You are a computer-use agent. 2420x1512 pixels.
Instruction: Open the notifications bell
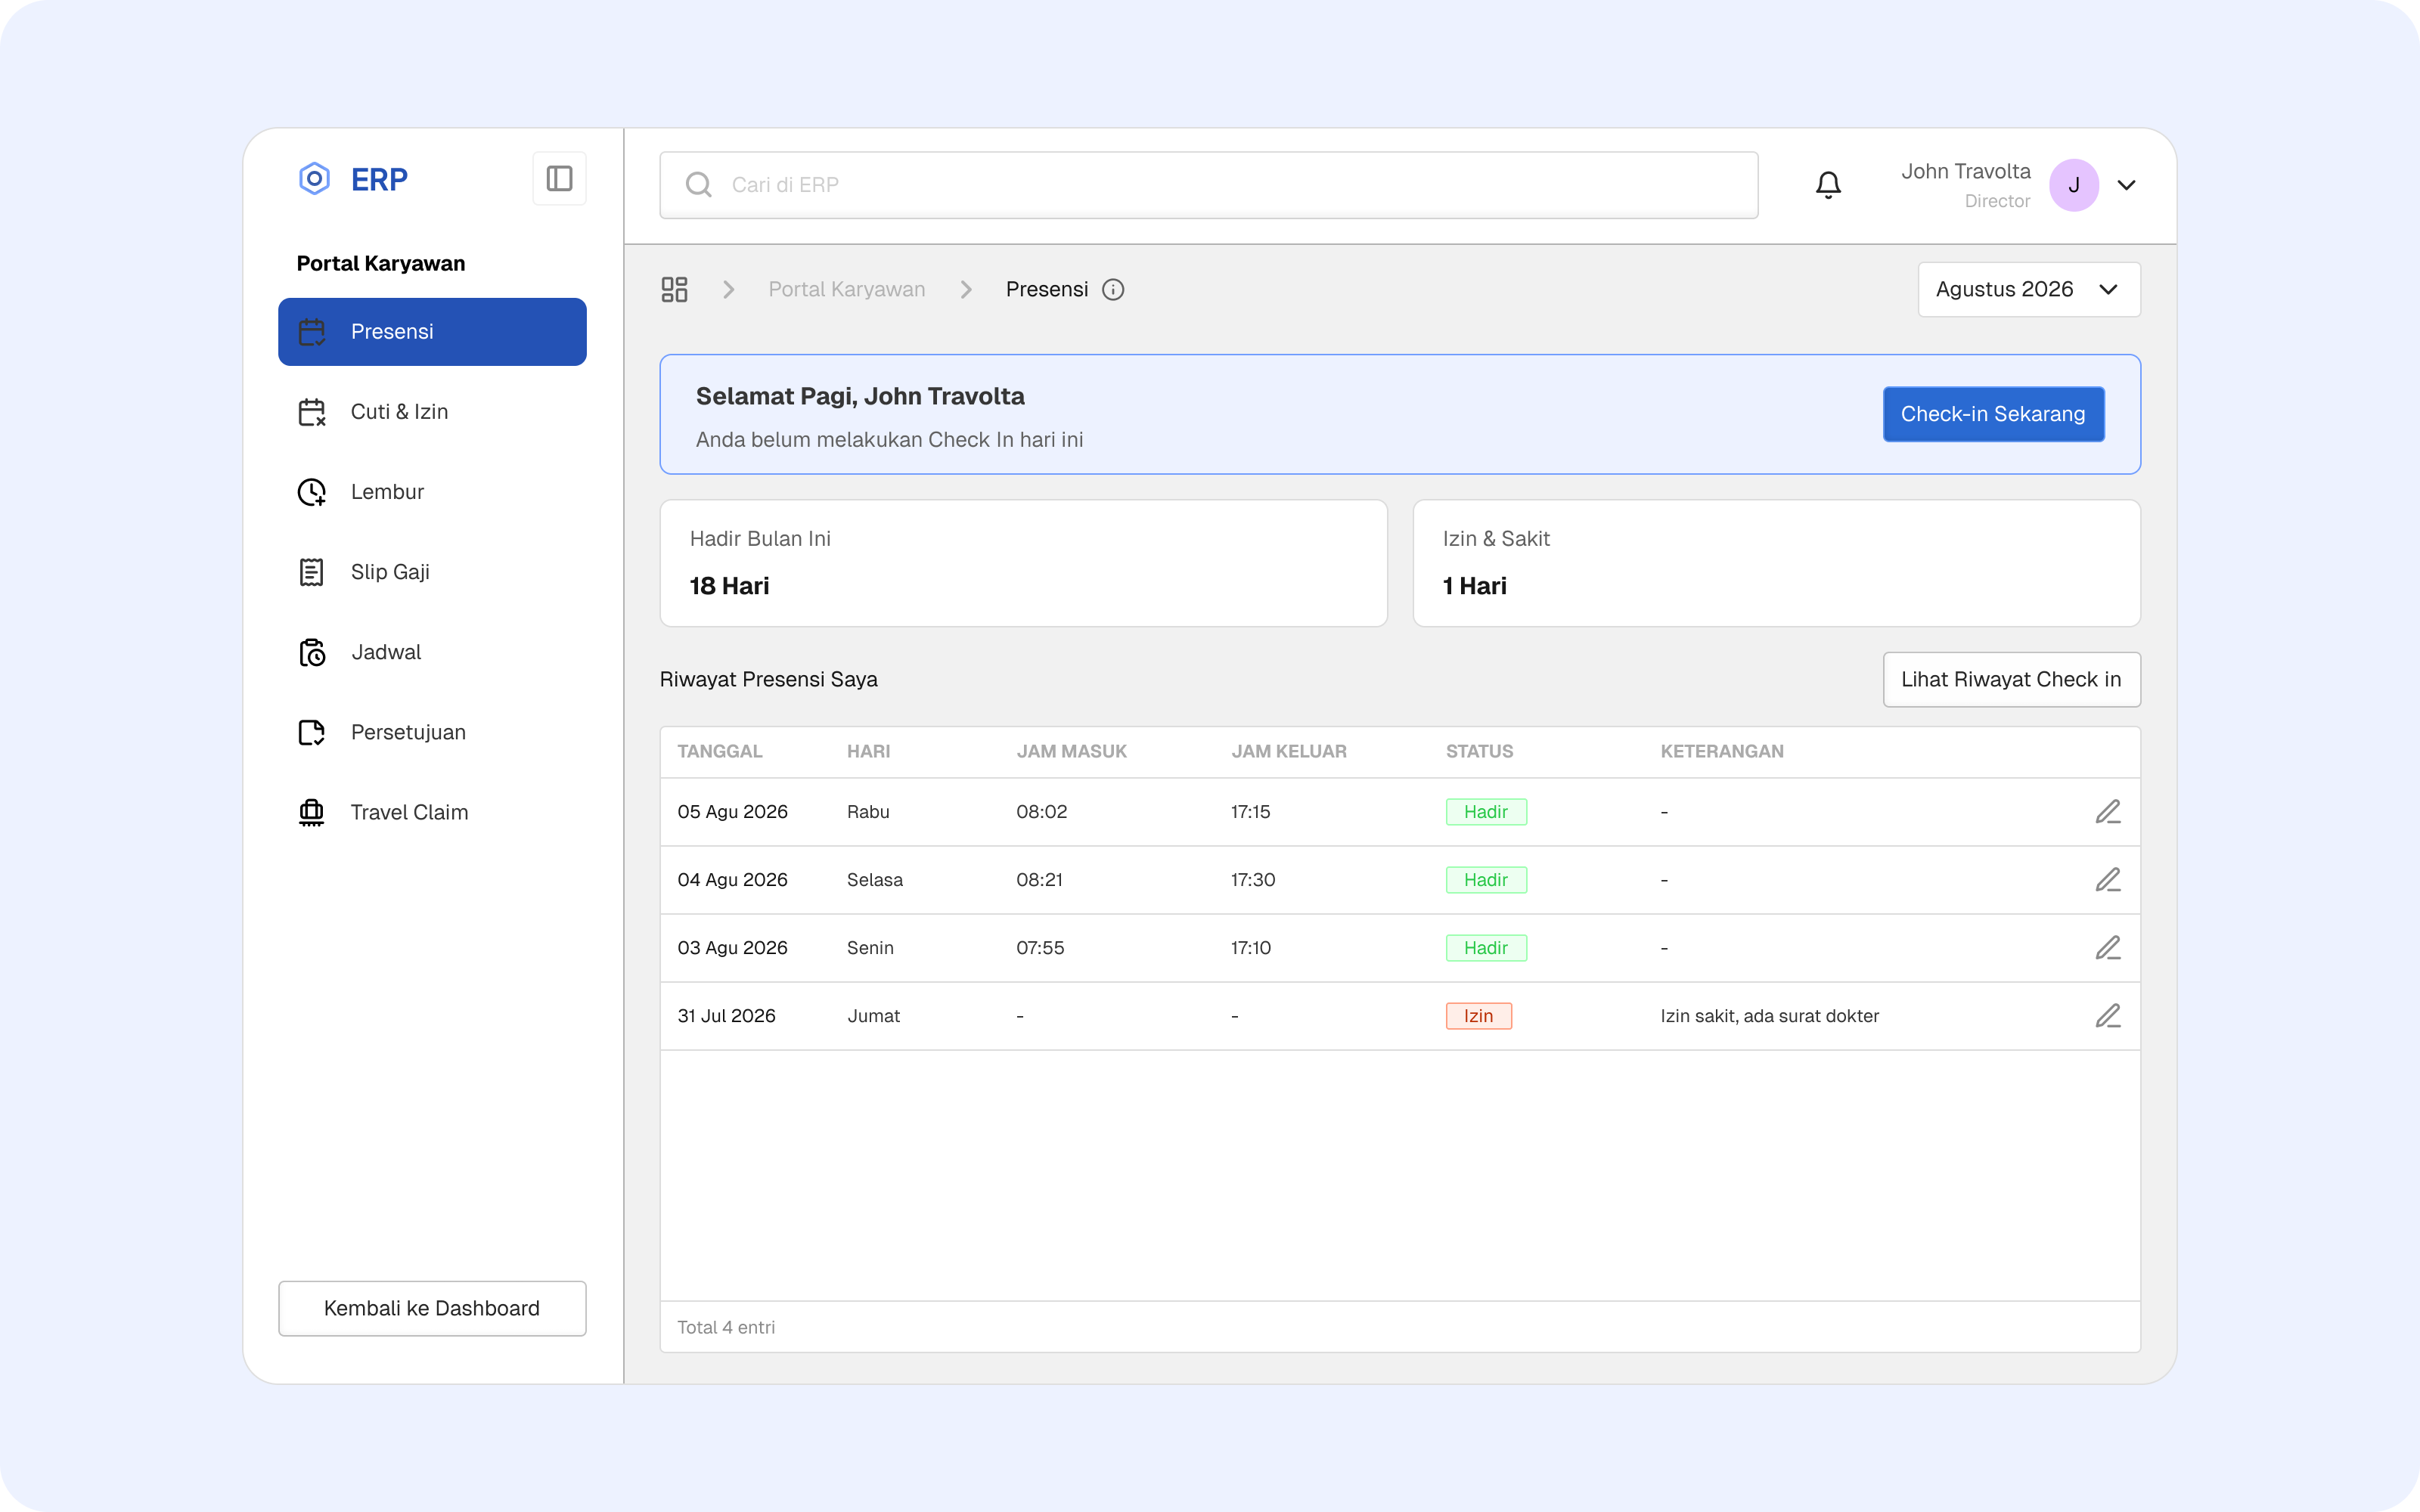[1828, 185]
